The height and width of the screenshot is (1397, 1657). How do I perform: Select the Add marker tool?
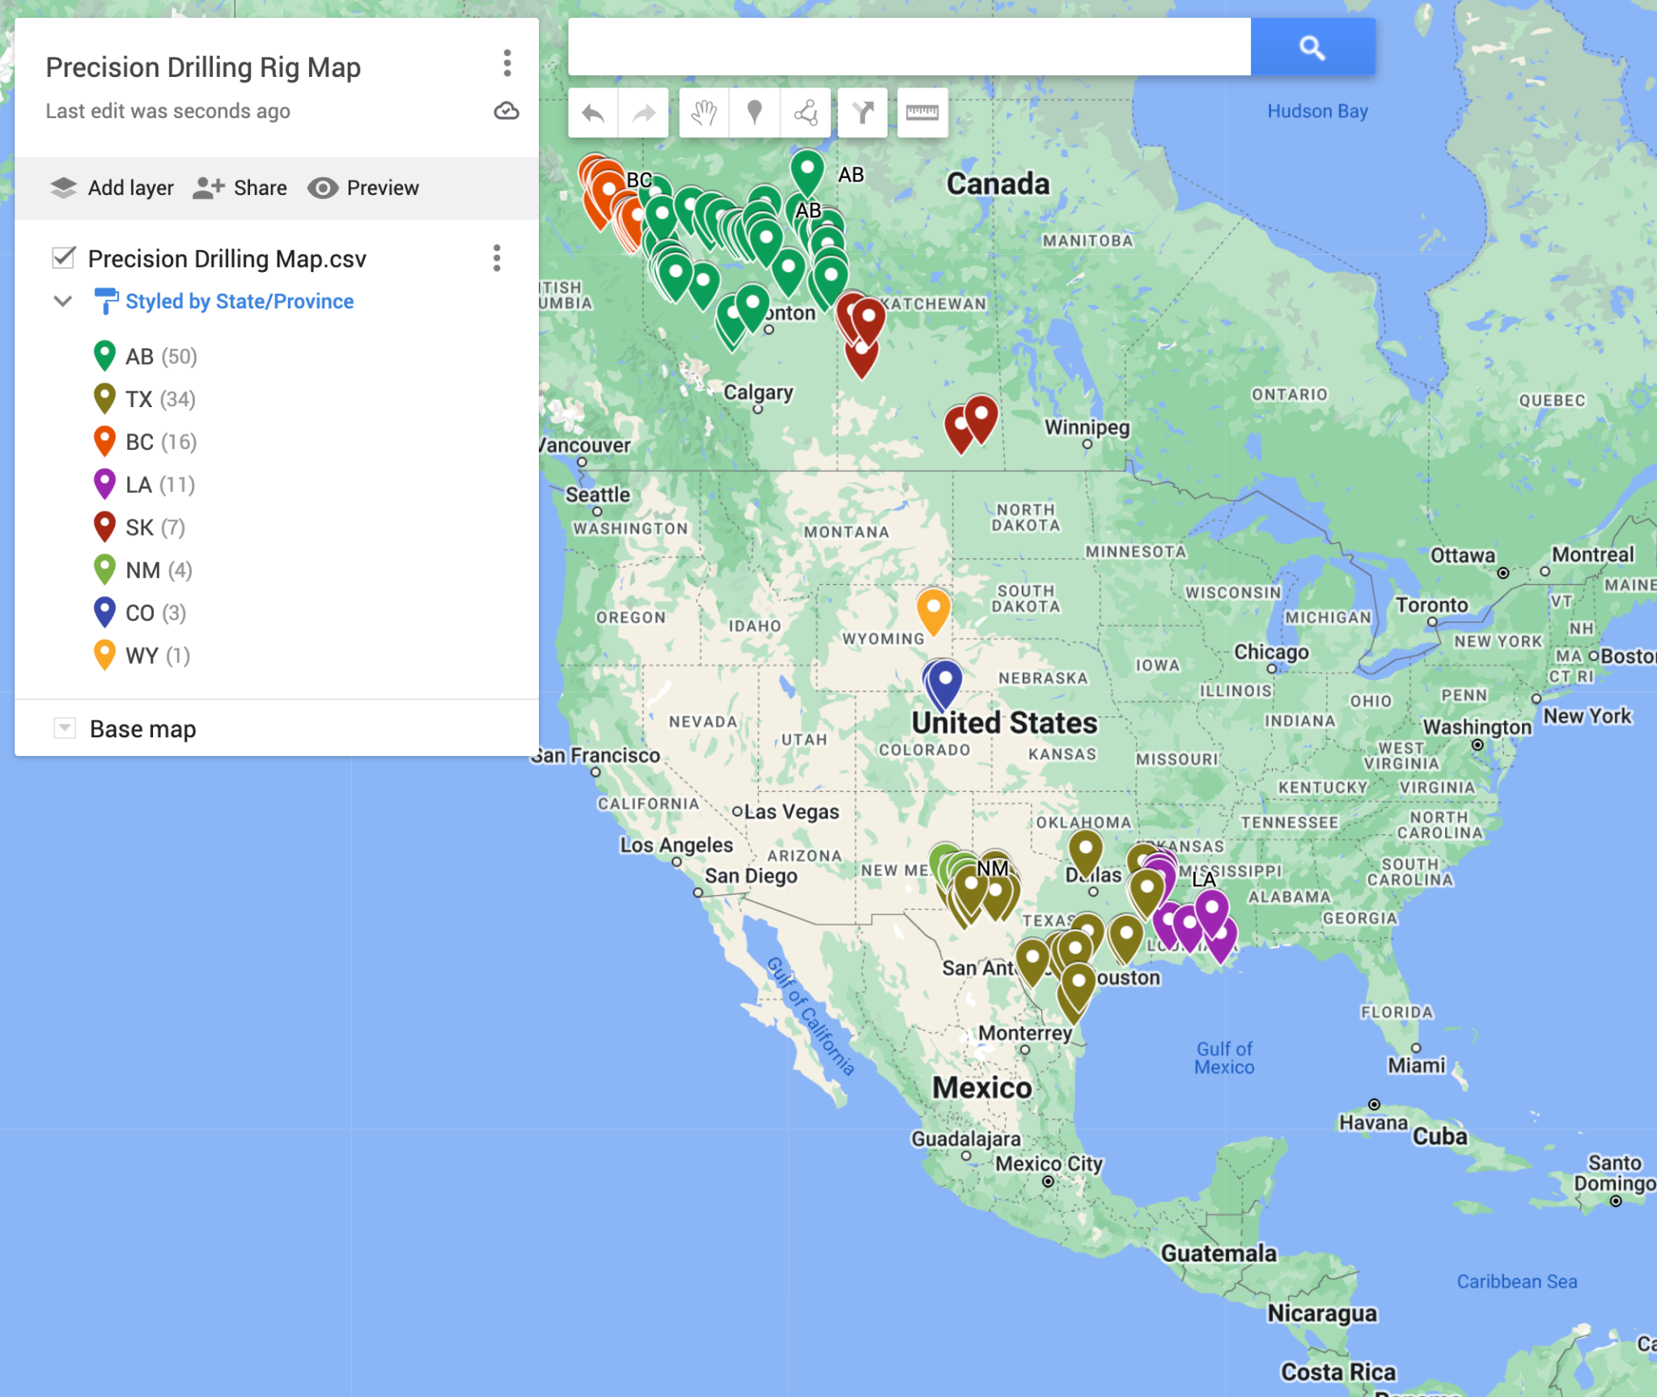[754, 113]
